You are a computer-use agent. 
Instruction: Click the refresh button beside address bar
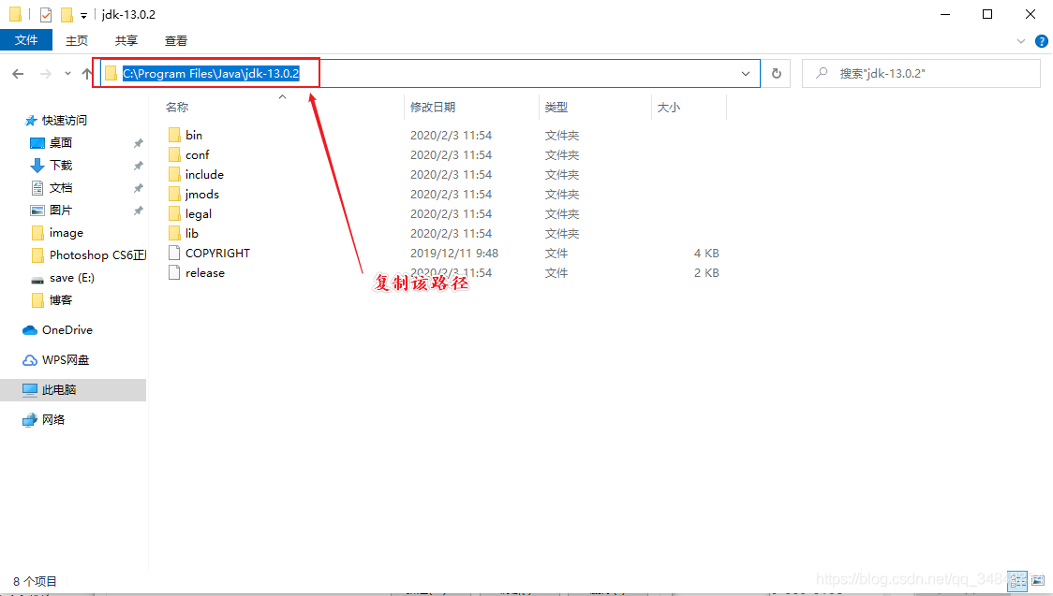[777, 74]
